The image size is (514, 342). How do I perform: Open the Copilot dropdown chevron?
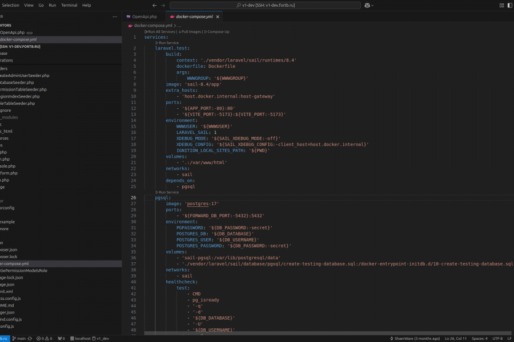(x=374, y=5)
